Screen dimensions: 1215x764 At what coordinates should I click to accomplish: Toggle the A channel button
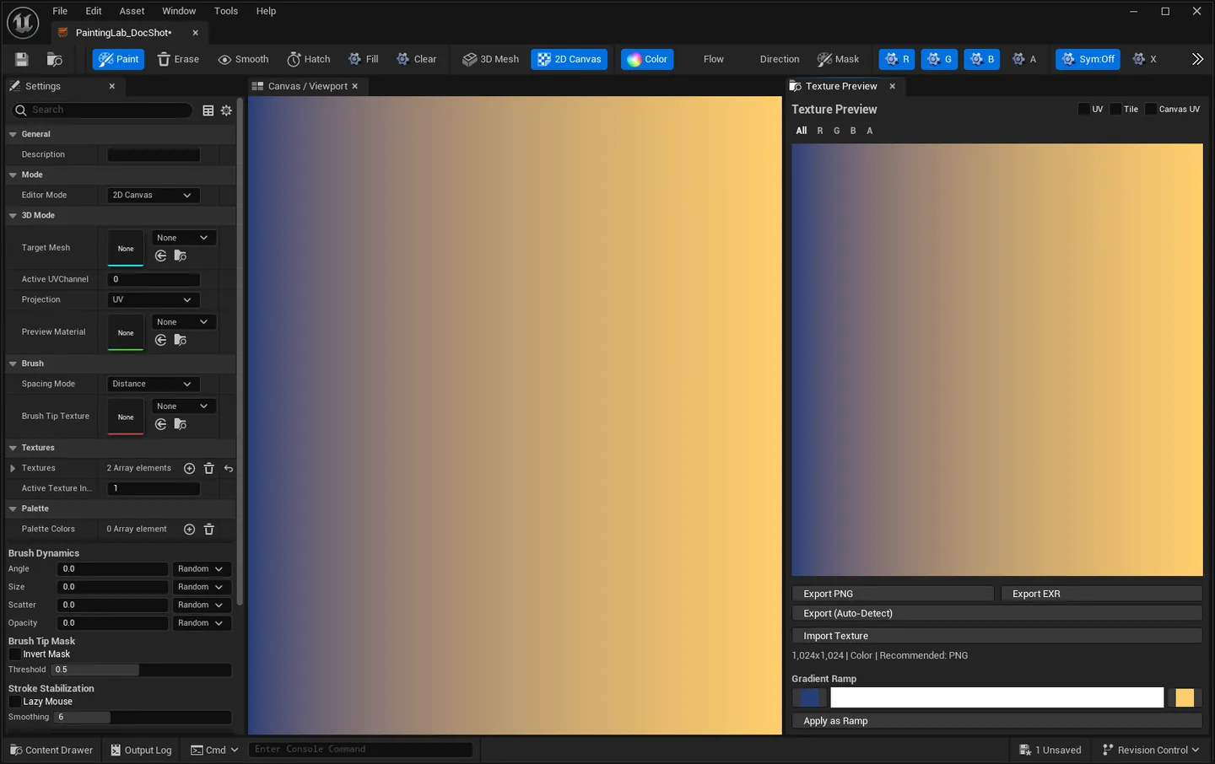[1023, 59]
